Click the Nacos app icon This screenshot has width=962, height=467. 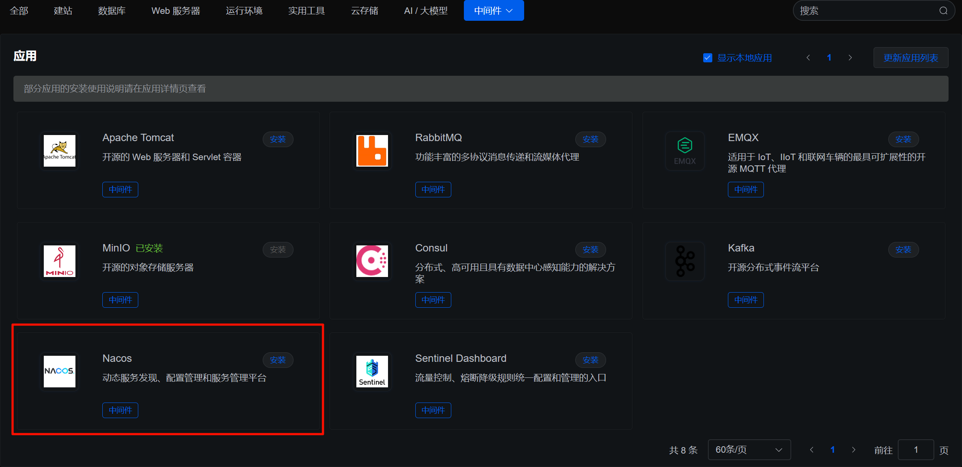pos(60,372)
